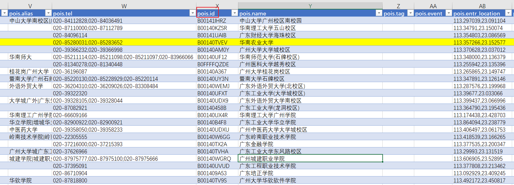This screenshot has height=185, width=514.
Task: Select column W header
Action: (x=124, y=6)
